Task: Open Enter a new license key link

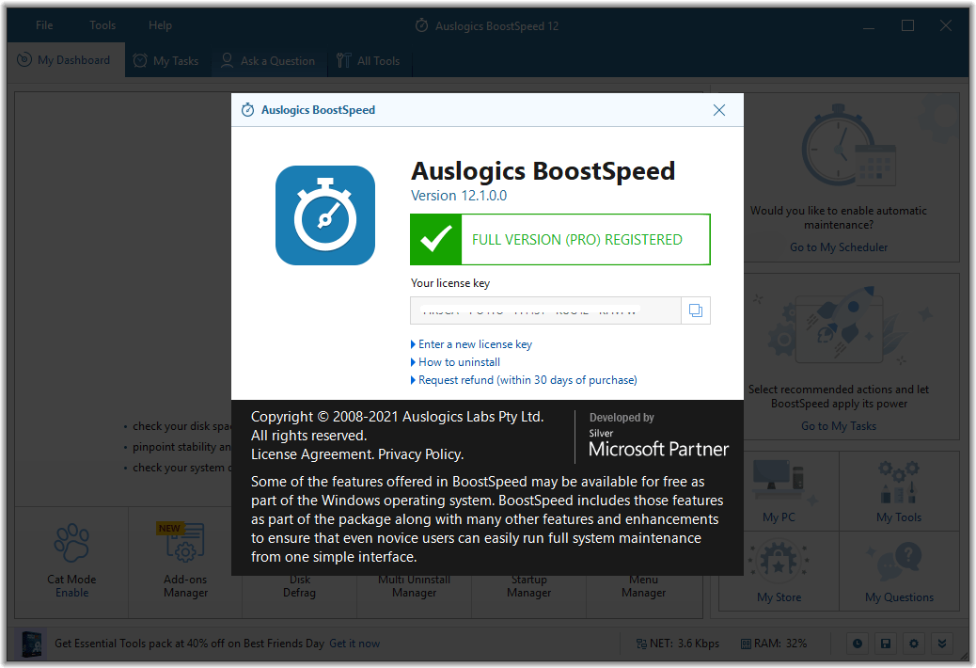Action: 475,344
